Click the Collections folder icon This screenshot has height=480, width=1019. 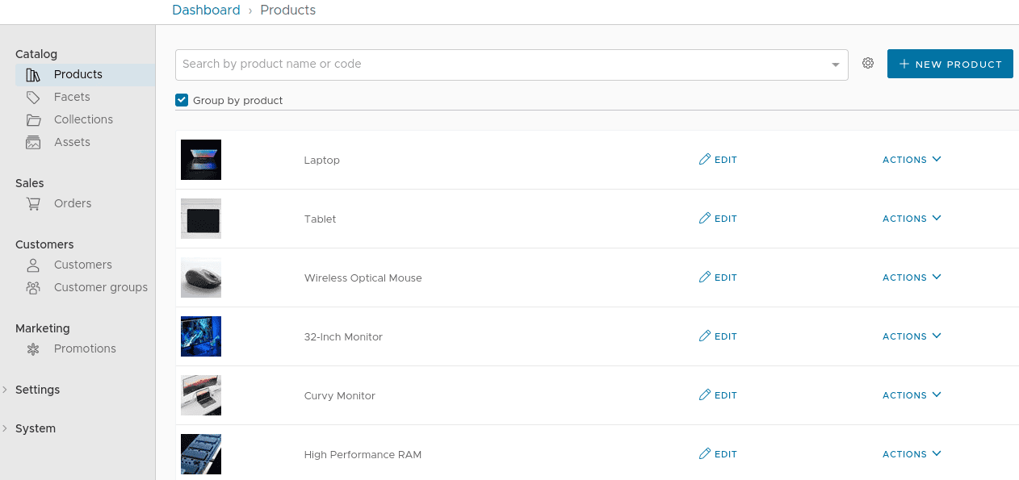(x=33, y=120)
